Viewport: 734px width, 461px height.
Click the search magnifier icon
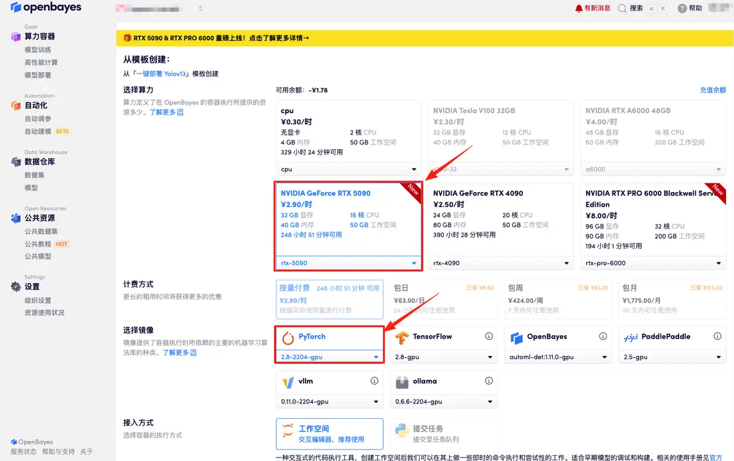click(622, 9)
